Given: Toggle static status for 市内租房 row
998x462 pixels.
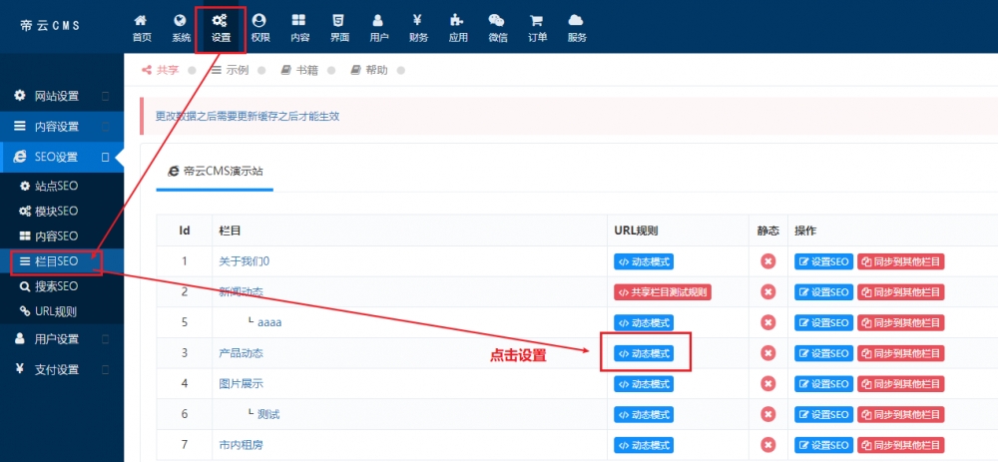Looking at the screenshot, I should point(768,445).
